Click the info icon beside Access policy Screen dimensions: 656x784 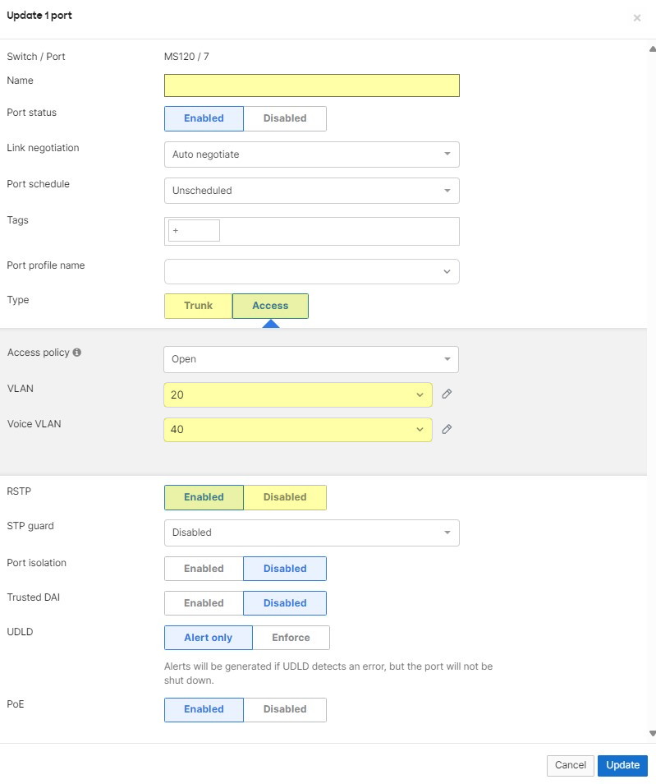click(76, 352)
